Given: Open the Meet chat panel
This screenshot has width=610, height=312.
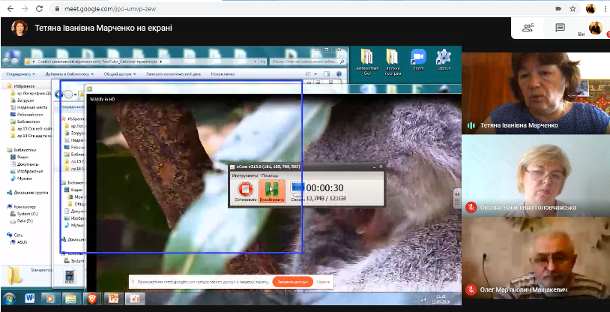Looking at the screenshot, I should 559,28.
